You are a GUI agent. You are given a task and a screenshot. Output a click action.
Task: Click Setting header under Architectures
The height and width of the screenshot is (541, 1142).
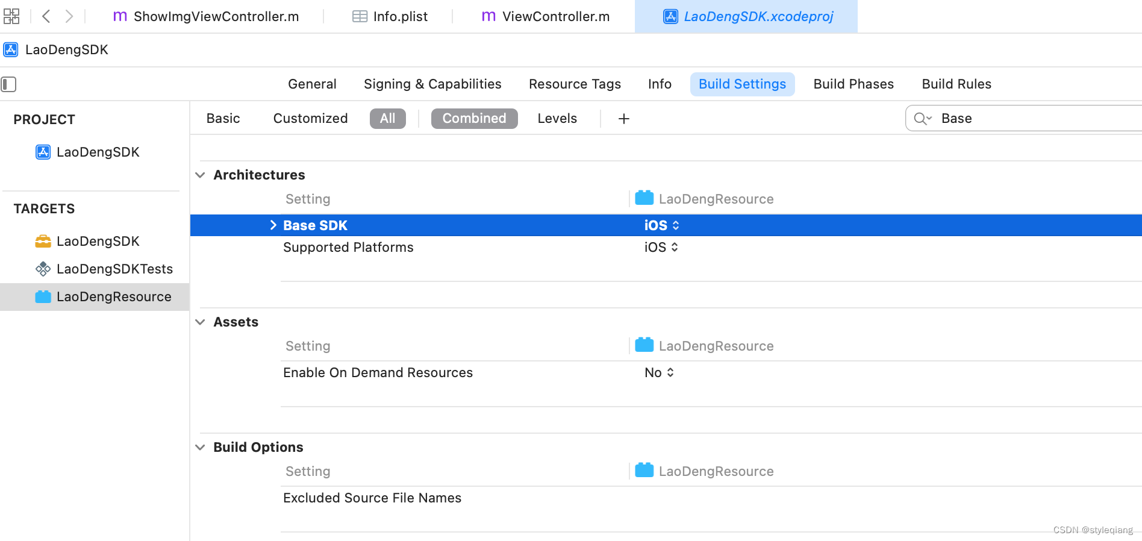click(308, 199)
